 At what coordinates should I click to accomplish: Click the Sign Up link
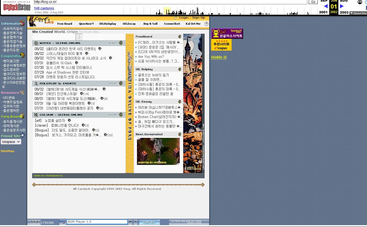point(198,18)
